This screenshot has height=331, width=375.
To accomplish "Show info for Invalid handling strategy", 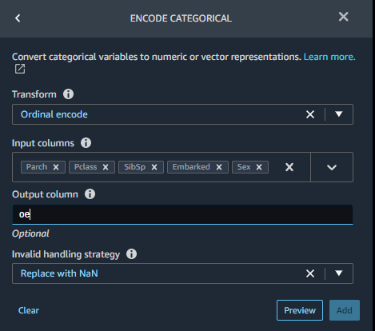I will (x=131, y=254).
